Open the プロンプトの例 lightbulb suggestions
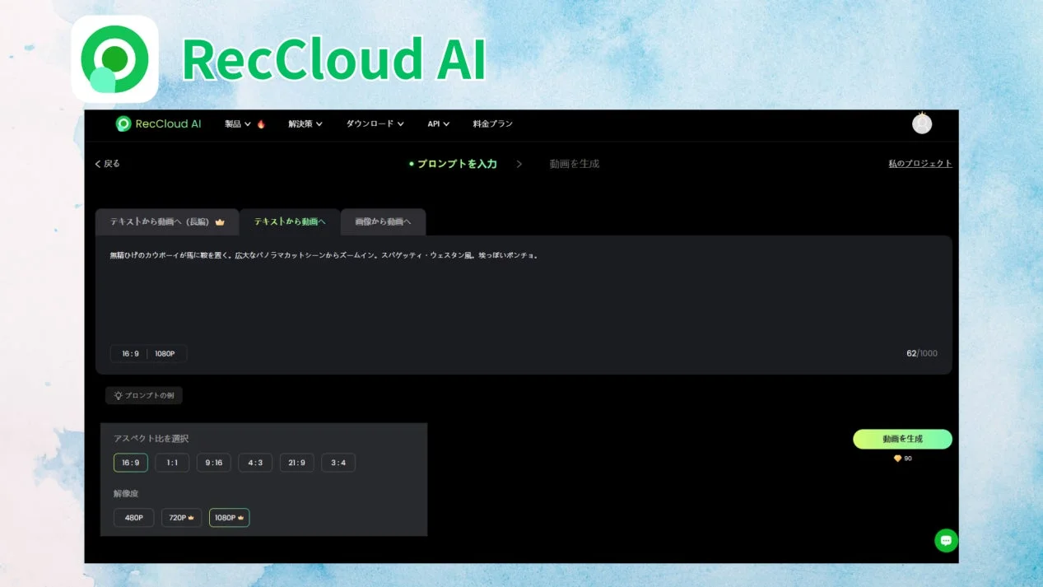Viewport: 1043px width, 587px height. tap(144, 395)
